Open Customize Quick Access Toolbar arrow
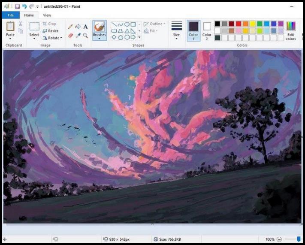The width and height of the screenshot is (305, 245). (x=37, y=6)
